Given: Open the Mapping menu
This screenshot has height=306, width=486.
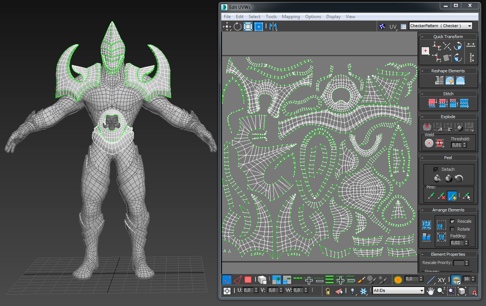Looking at the screenshot, I should [291, 17].
